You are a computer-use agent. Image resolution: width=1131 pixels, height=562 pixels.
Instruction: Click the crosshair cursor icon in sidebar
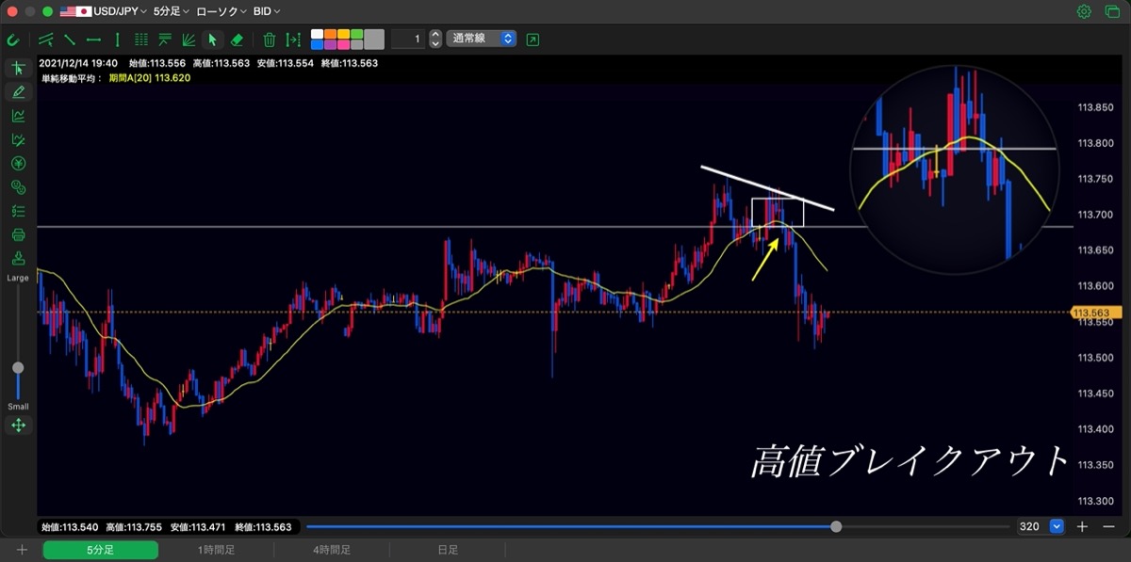[x=18, y=69]
